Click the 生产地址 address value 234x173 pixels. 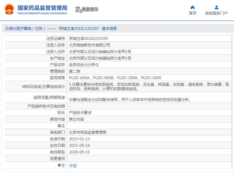100,58
